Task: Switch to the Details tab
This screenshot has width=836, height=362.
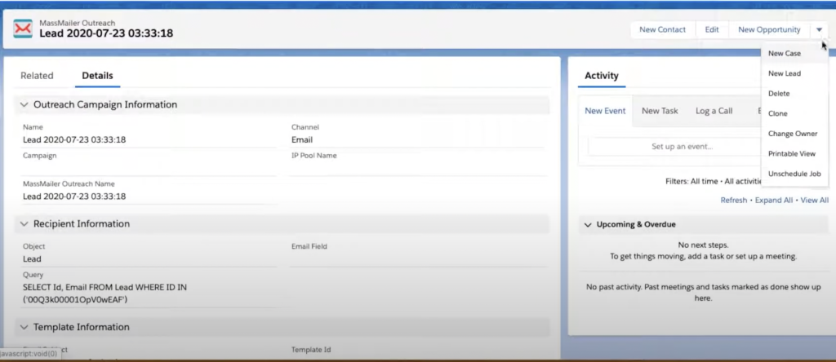Action: pos(98,76)
